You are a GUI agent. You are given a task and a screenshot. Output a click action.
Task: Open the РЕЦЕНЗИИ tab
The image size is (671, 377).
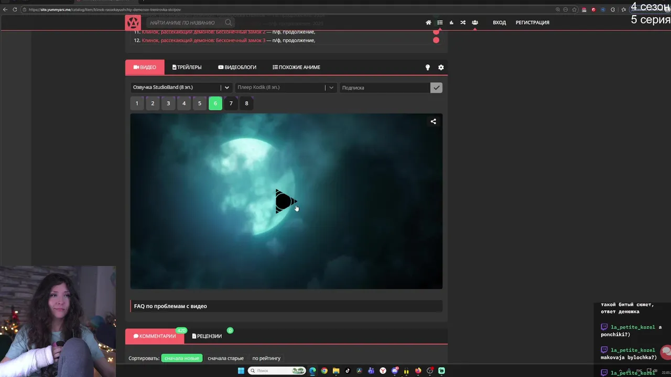click(x=207, y=336)
